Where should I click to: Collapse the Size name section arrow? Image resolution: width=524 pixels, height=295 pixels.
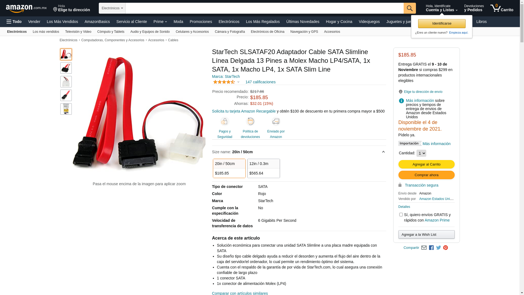coord(383,152)
